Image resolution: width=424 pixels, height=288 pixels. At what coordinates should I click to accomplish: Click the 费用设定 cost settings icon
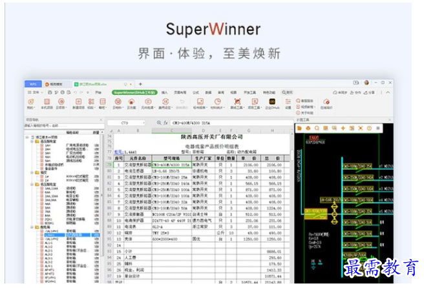coord(165,104)
